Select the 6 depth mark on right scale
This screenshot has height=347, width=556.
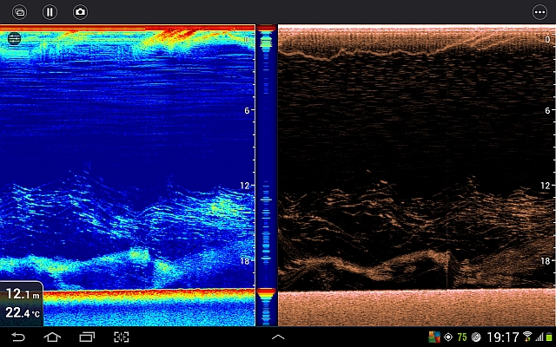[x=548, y=111]
